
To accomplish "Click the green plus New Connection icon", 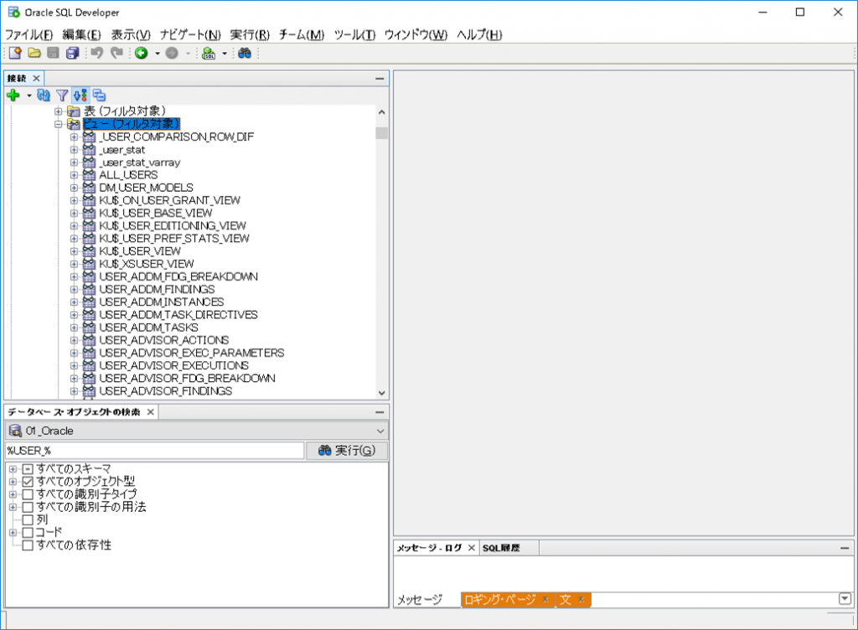I will tap(13, 96).
